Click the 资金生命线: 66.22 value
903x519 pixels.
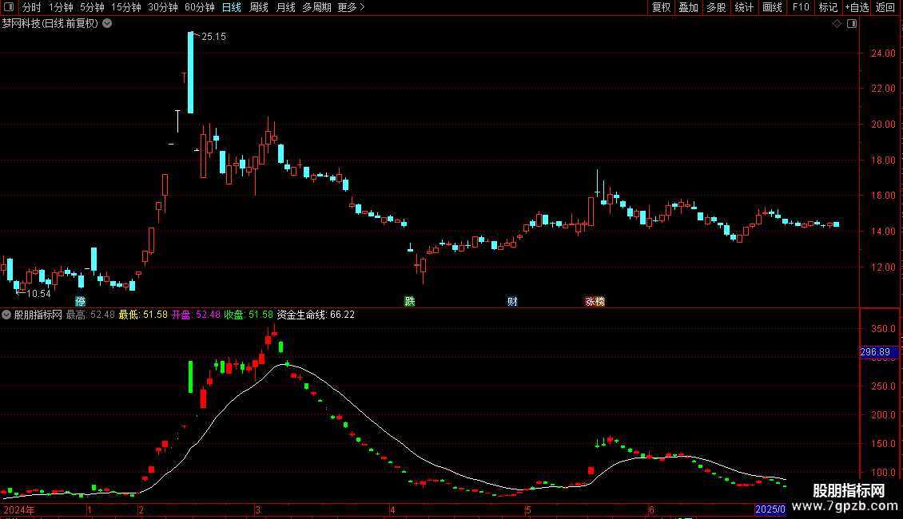316,315
